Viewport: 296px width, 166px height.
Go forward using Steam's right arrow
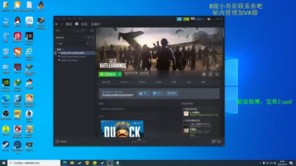61,24
